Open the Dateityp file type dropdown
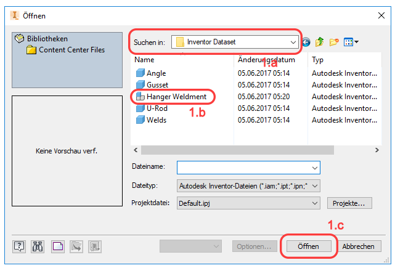Image resolution: width=395 pixels, height=268 pixels. pos(248,186)
